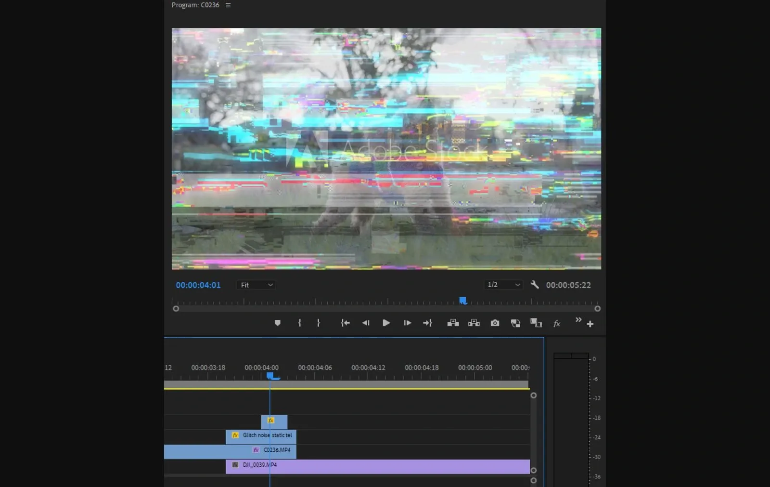Toggle the Multi-Camera view icon

pos(536,323)
